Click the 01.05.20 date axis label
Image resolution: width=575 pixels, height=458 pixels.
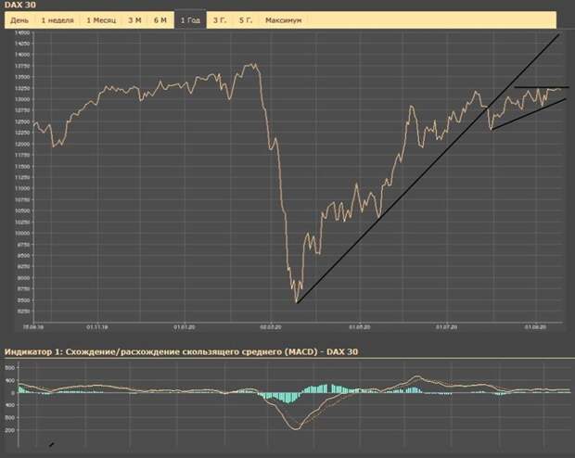point(360,326)
